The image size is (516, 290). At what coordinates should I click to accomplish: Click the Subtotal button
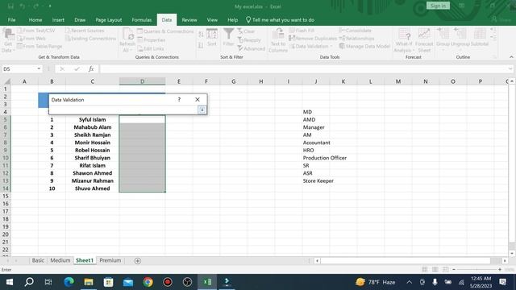point(480,38)
